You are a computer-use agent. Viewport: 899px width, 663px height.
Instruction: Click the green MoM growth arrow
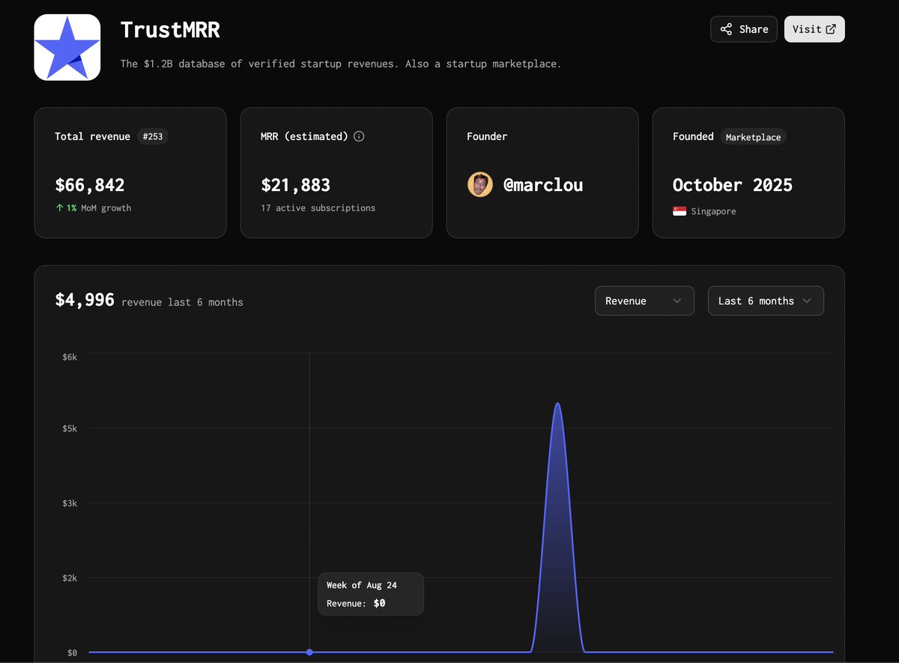(x=59, y=208)
